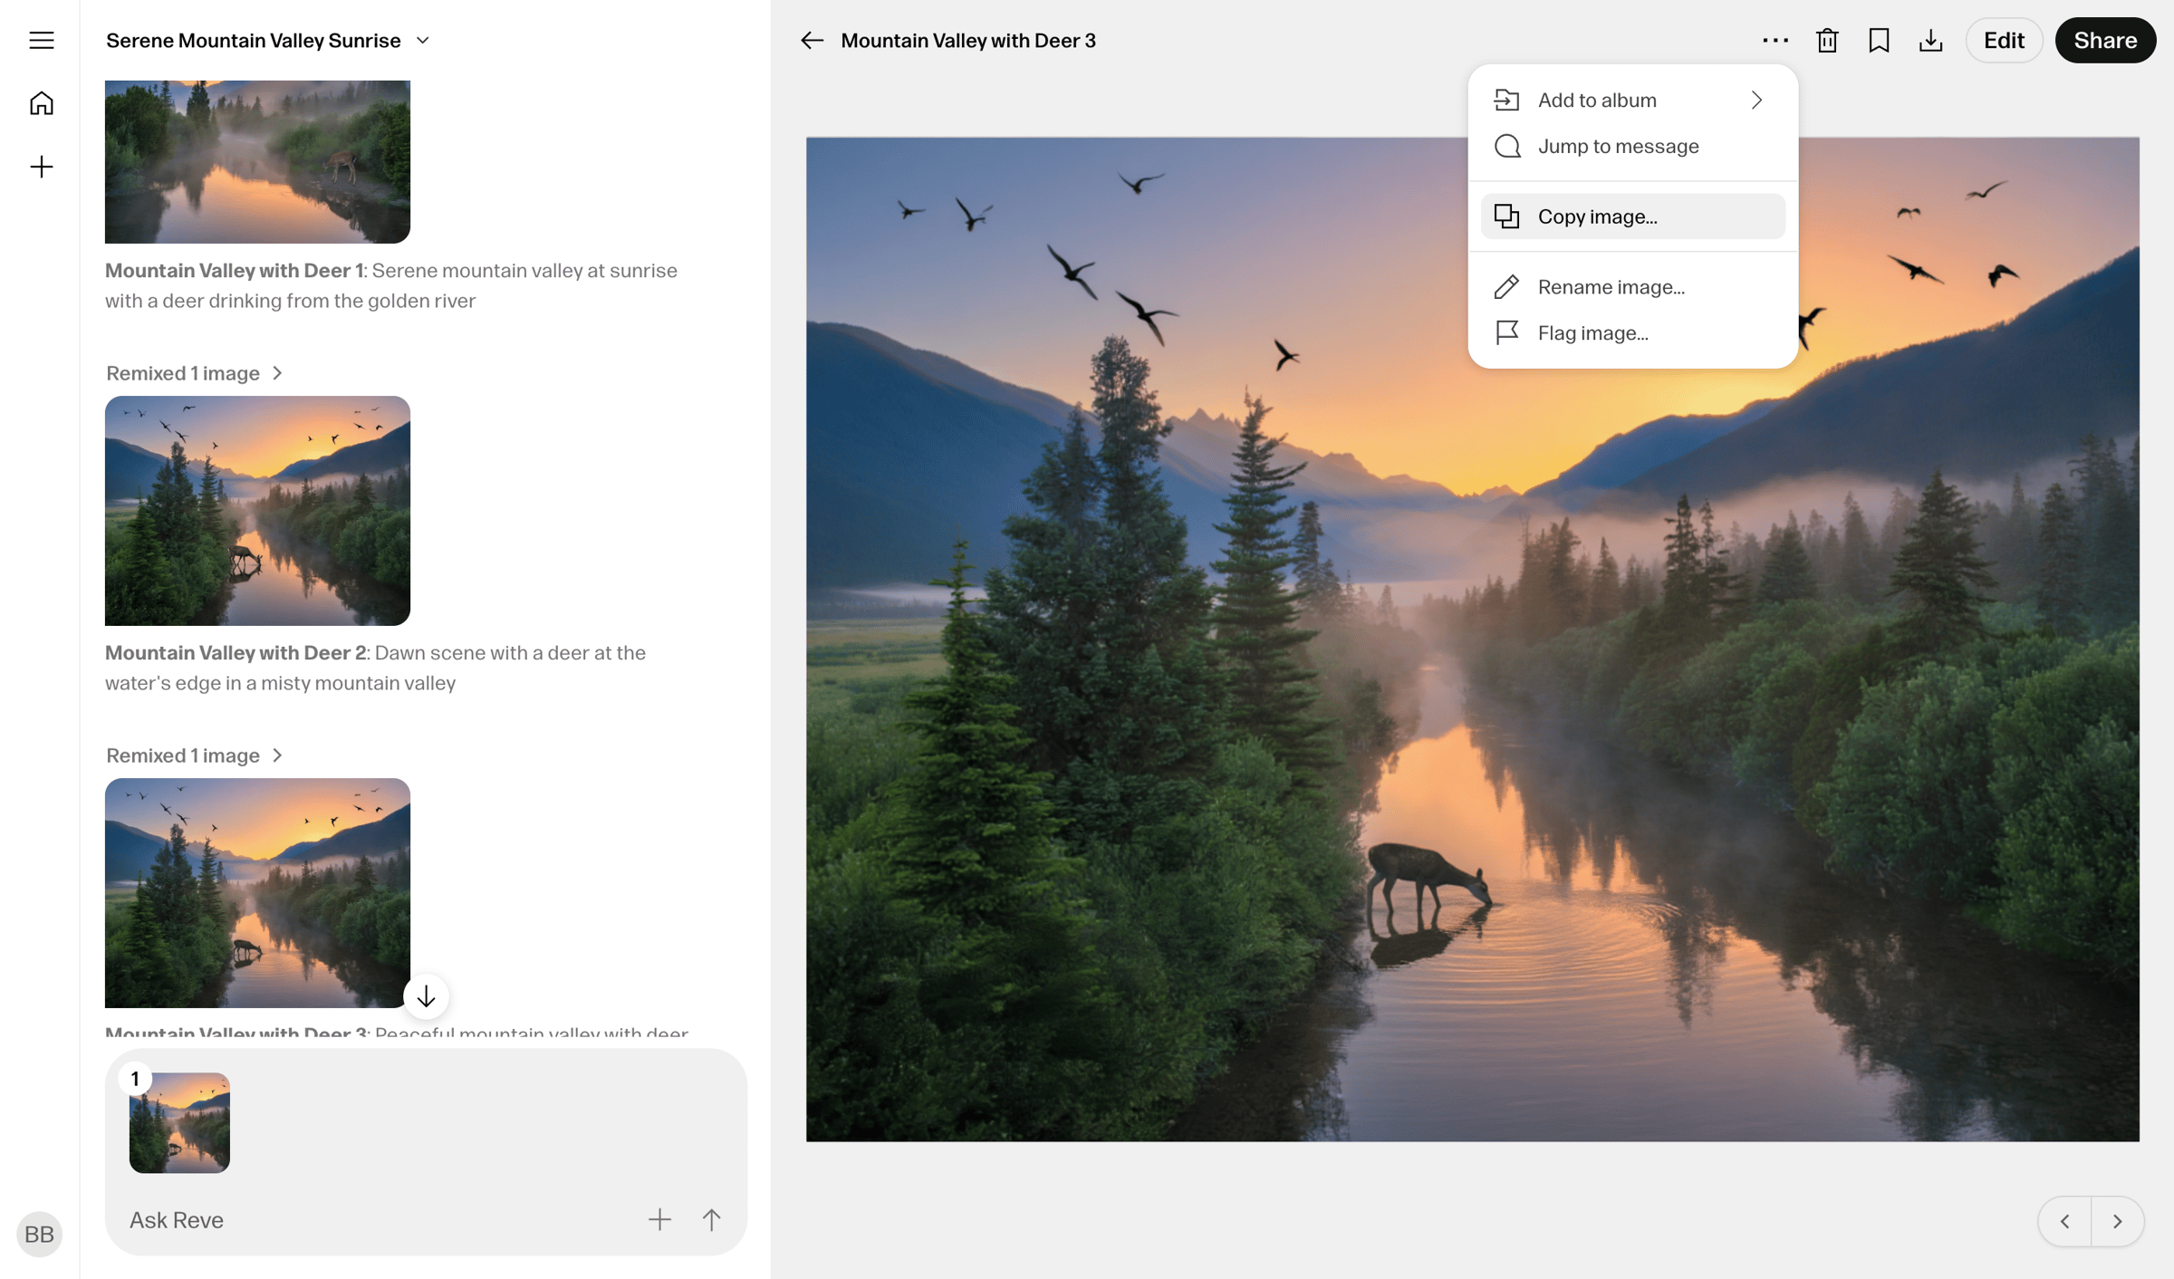Open the three-dots more options menu
This screenshot has height=1279, width=2174.
[1775, 41]
